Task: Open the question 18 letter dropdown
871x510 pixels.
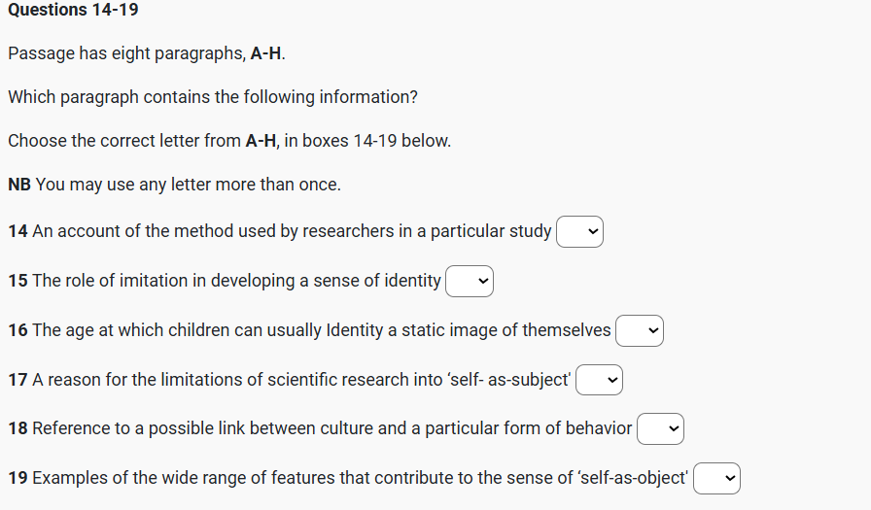Action: click(x=661, y=428)
